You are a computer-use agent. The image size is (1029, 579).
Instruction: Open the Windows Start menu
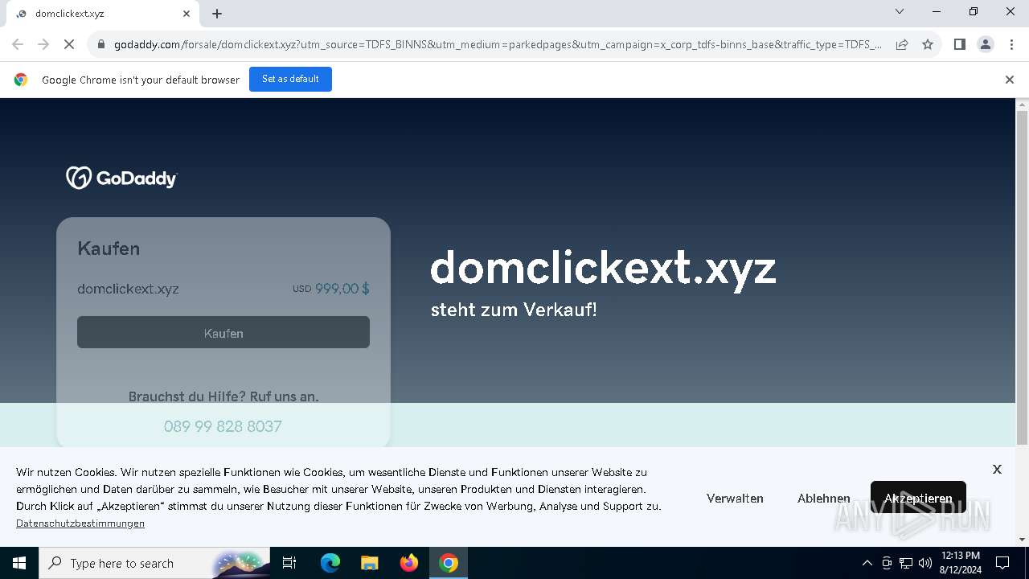tap(19, 563)
